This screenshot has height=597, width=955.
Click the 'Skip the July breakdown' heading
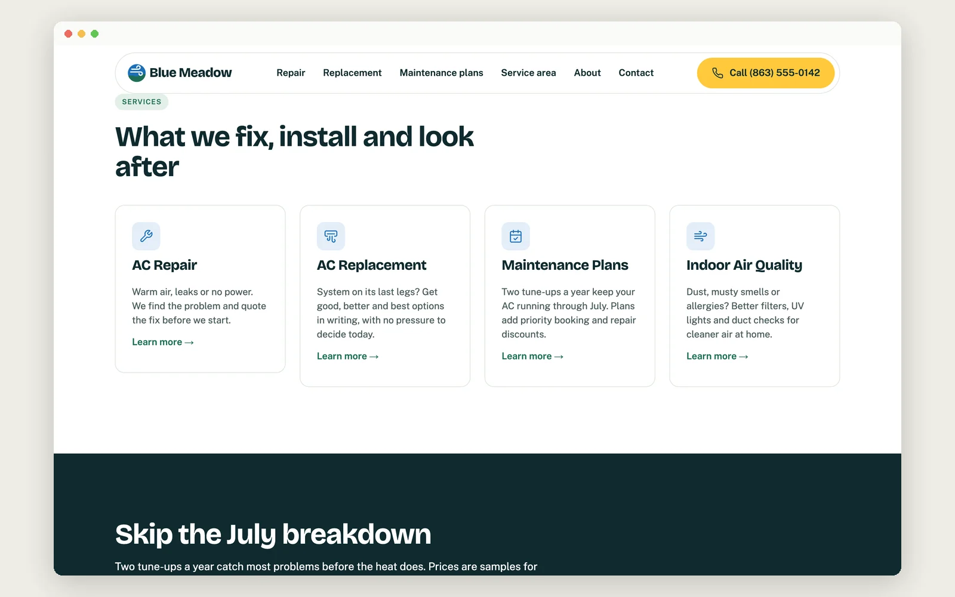coord(273,534)
